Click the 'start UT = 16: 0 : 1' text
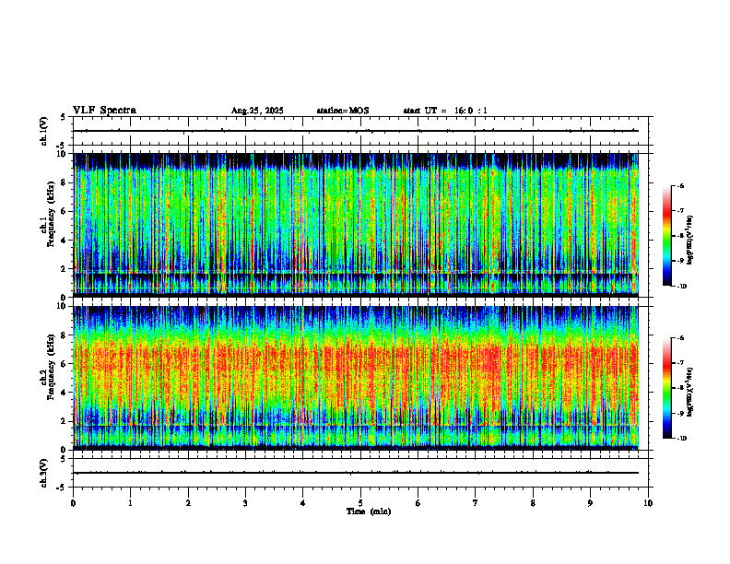730x564 pixels. [x=445, y=111]
